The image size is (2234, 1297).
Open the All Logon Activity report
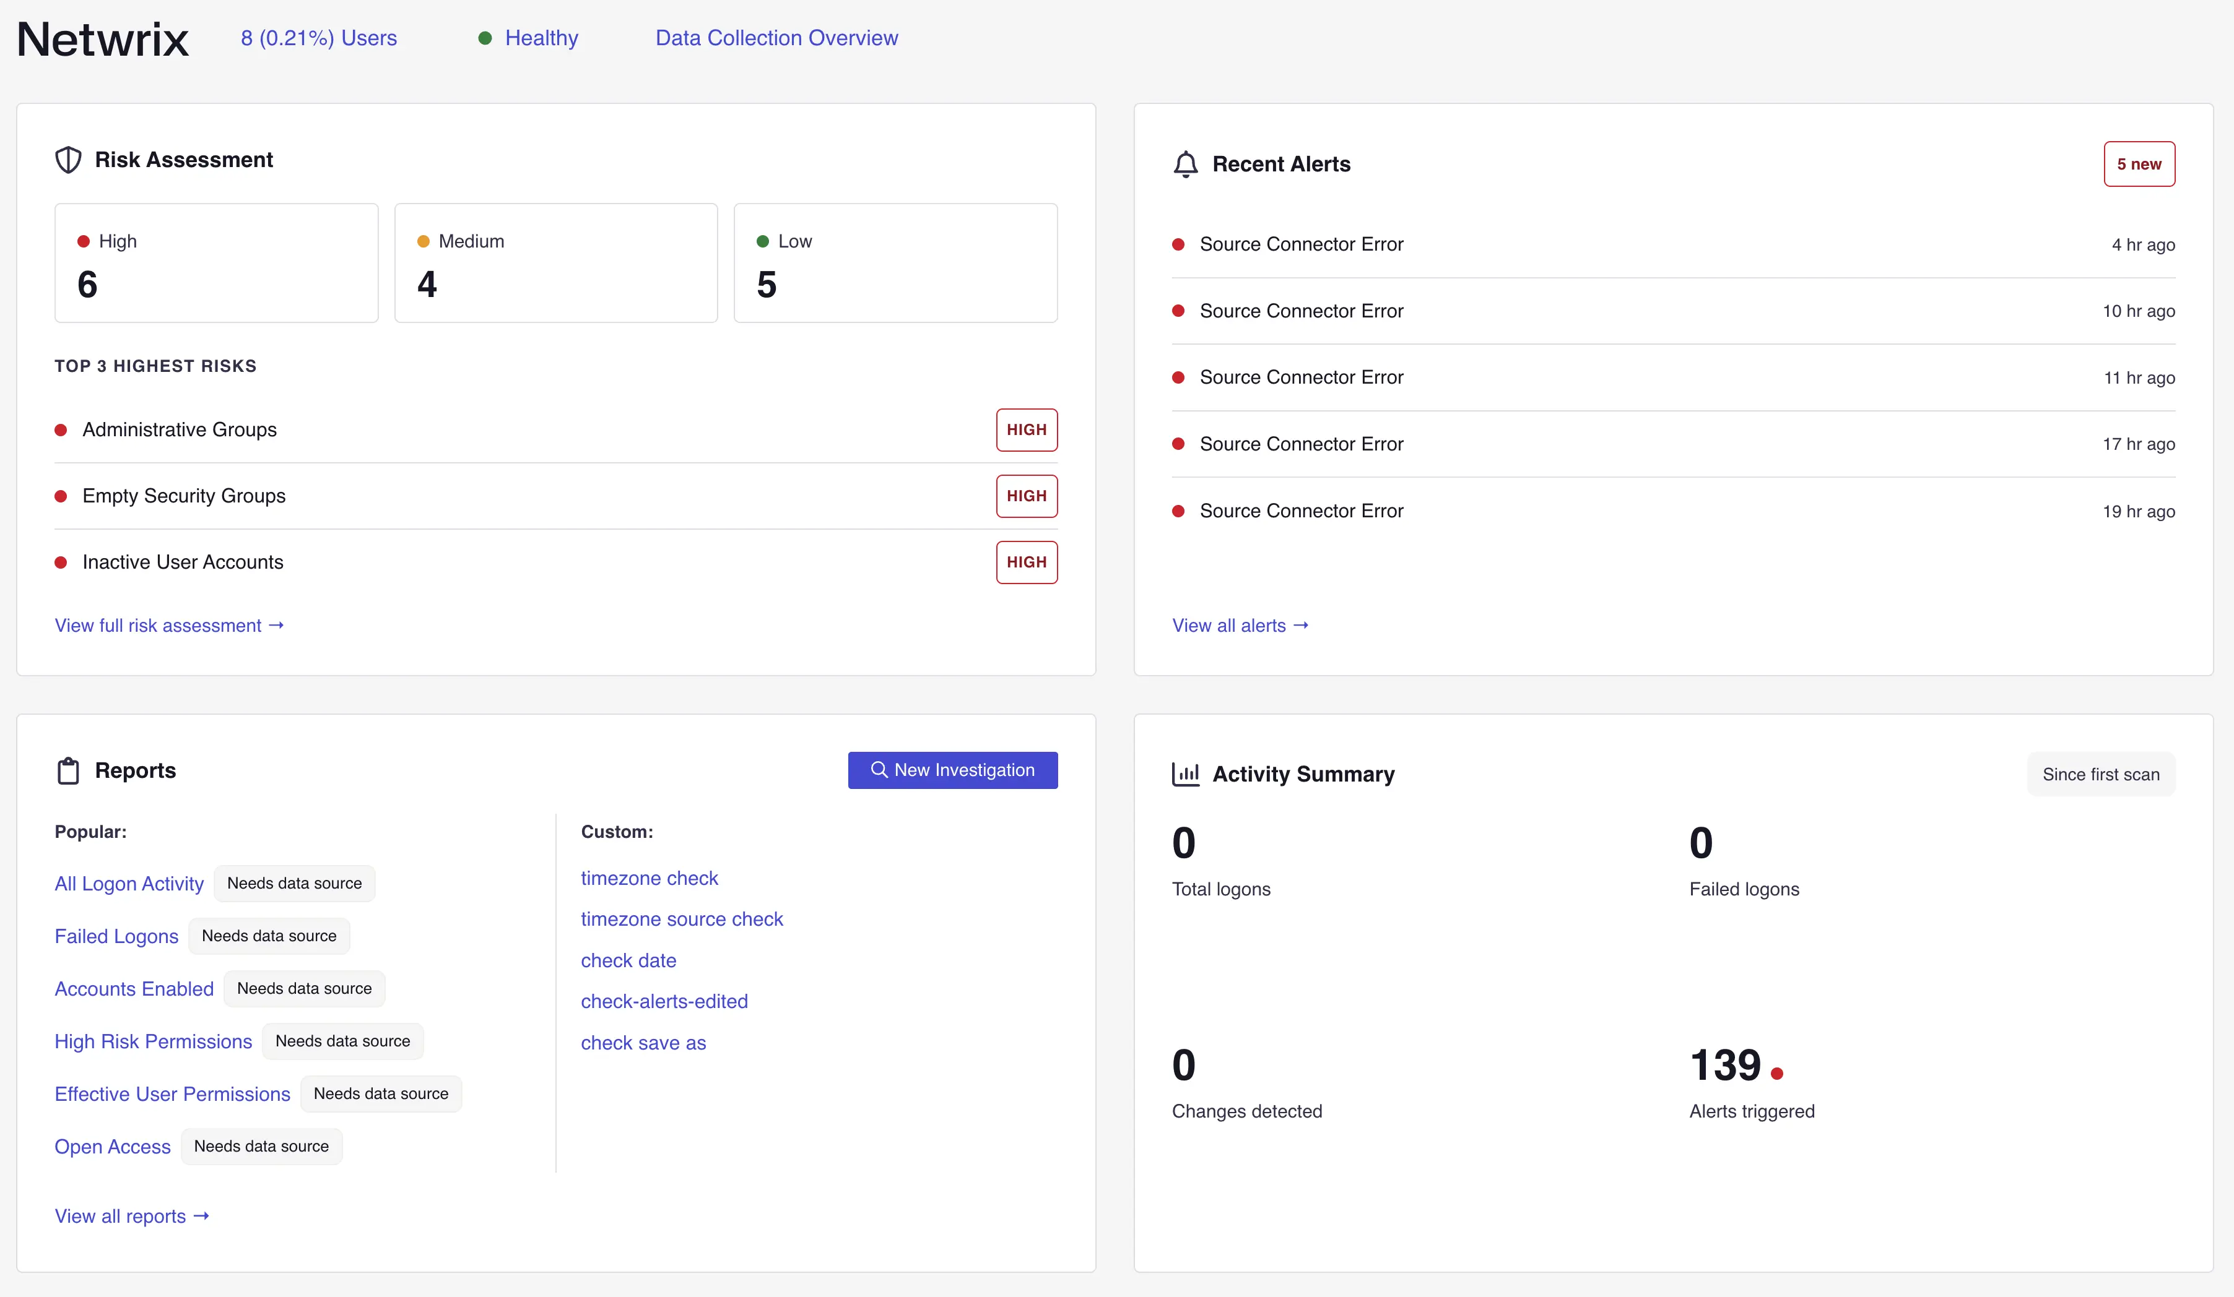pyautogui.click(x=129, y=883)
